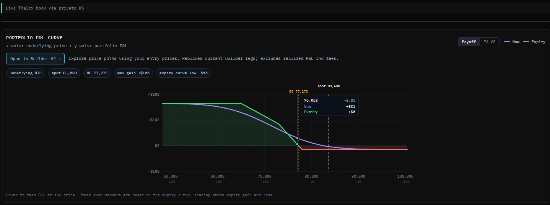Click the 76,953 tooltip price value
The image size is (550, 205).
point(311,101)
